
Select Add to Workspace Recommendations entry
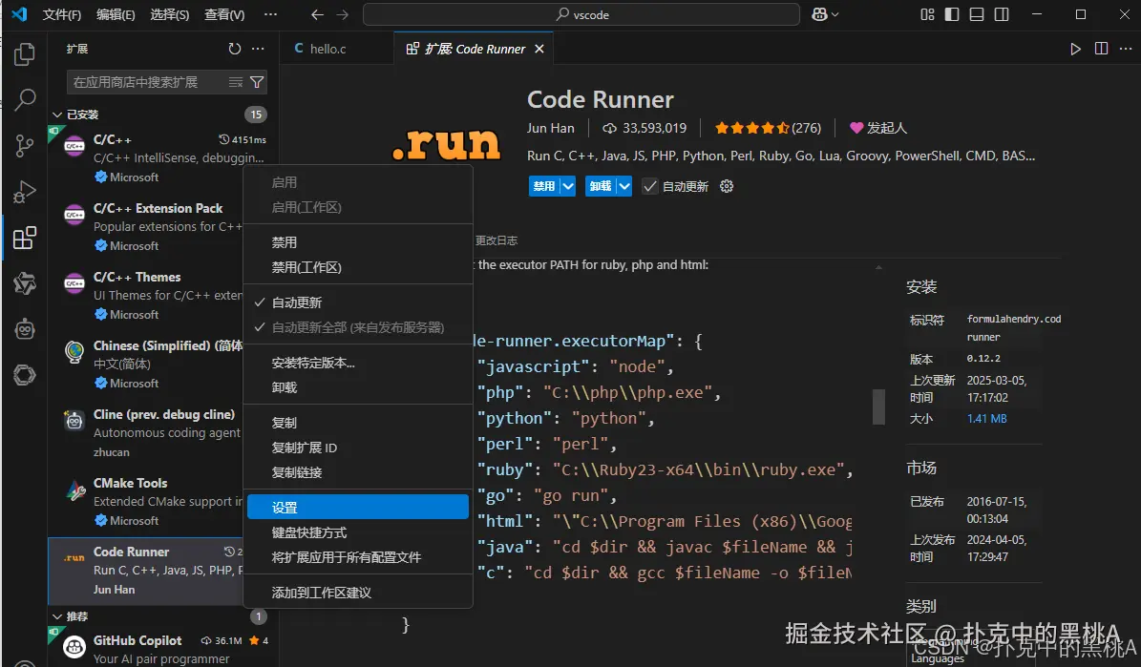[x=357, y=593]
